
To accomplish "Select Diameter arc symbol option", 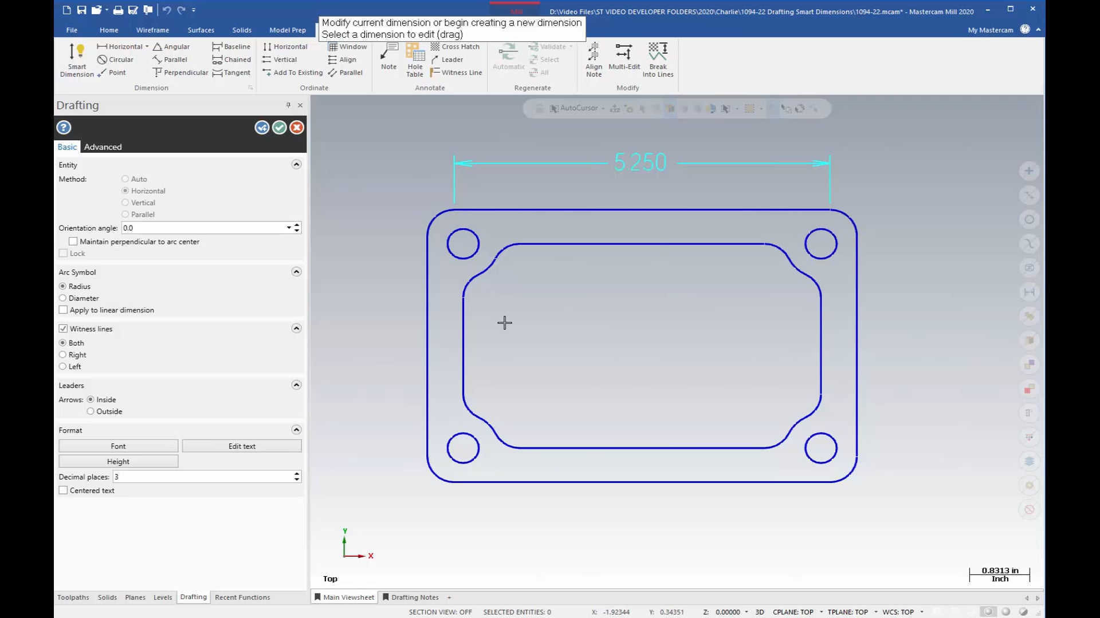I will click(62, 298).
